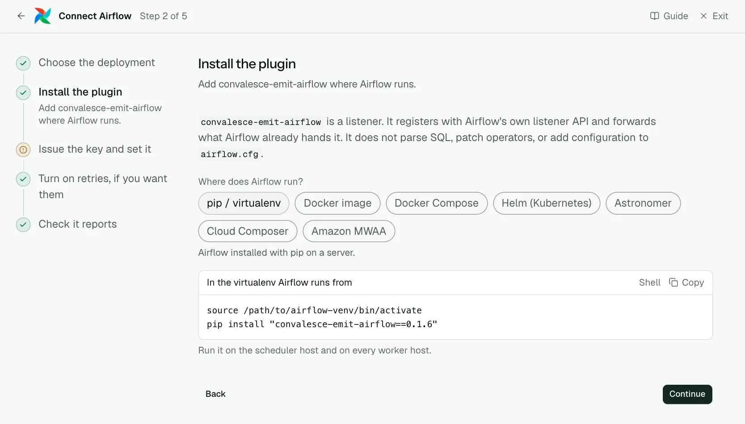This screenshot has width=745, height=424.
Task: Choose Docker Compose deployment
Action: (437, 203)
